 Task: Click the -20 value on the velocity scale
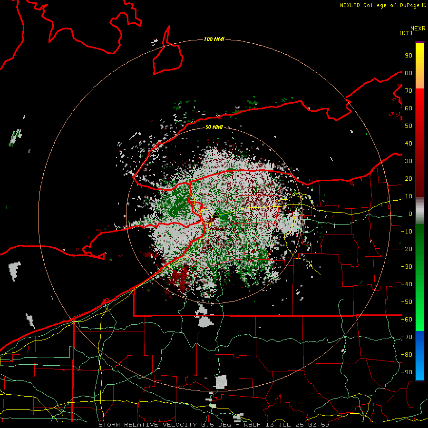(407, 249)
